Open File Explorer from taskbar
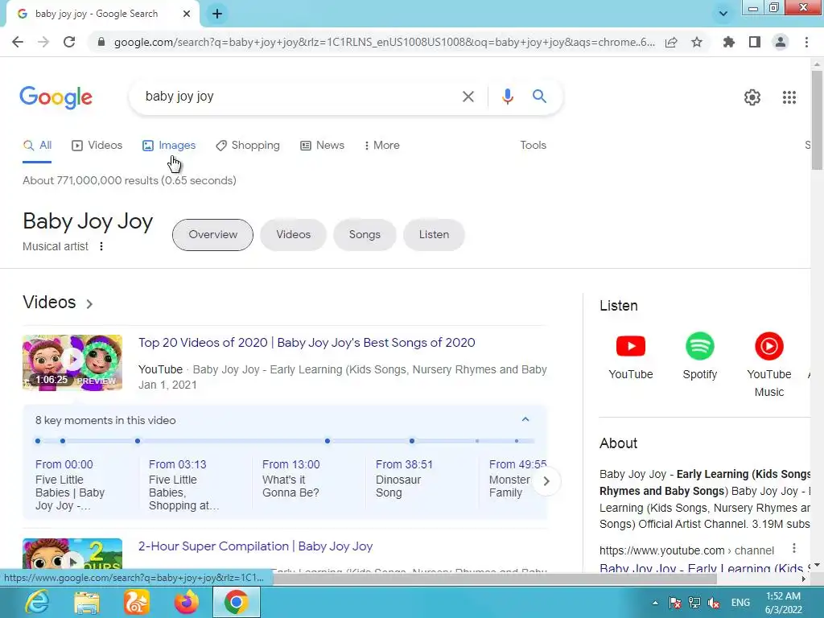This screenshot has height=618, width=824. [x=87, y=602]
